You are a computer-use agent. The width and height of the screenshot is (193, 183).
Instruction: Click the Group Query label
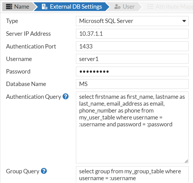[23, 172]
